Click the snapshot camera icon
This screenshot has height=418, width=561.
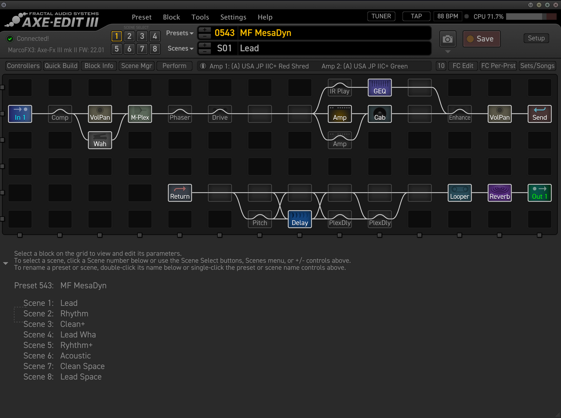tap(447, 39)
